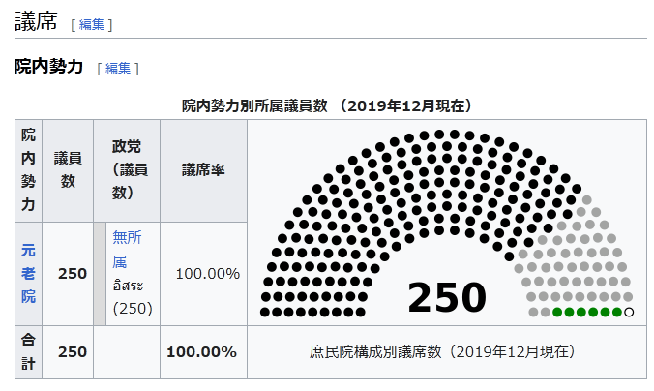Click the hollow white dot in the seat diagram

629,312
